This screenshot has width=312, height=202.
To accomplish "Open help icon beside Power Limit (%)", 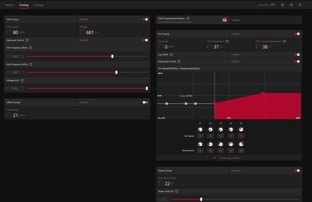I will coord(176,191).
